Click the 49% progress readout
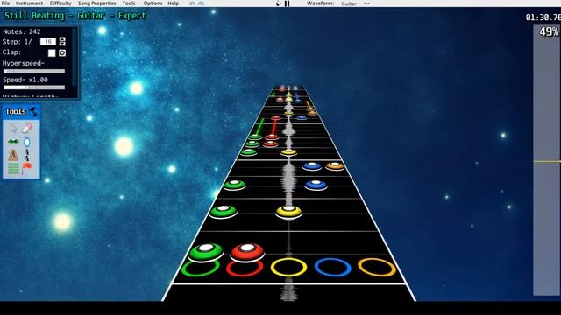The height and width of the screenshot is (315, 561). click(549, 32)
